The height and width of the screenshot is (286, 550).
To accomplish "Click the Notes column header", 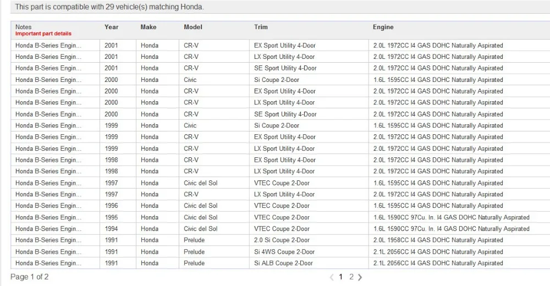I will 23,27.
